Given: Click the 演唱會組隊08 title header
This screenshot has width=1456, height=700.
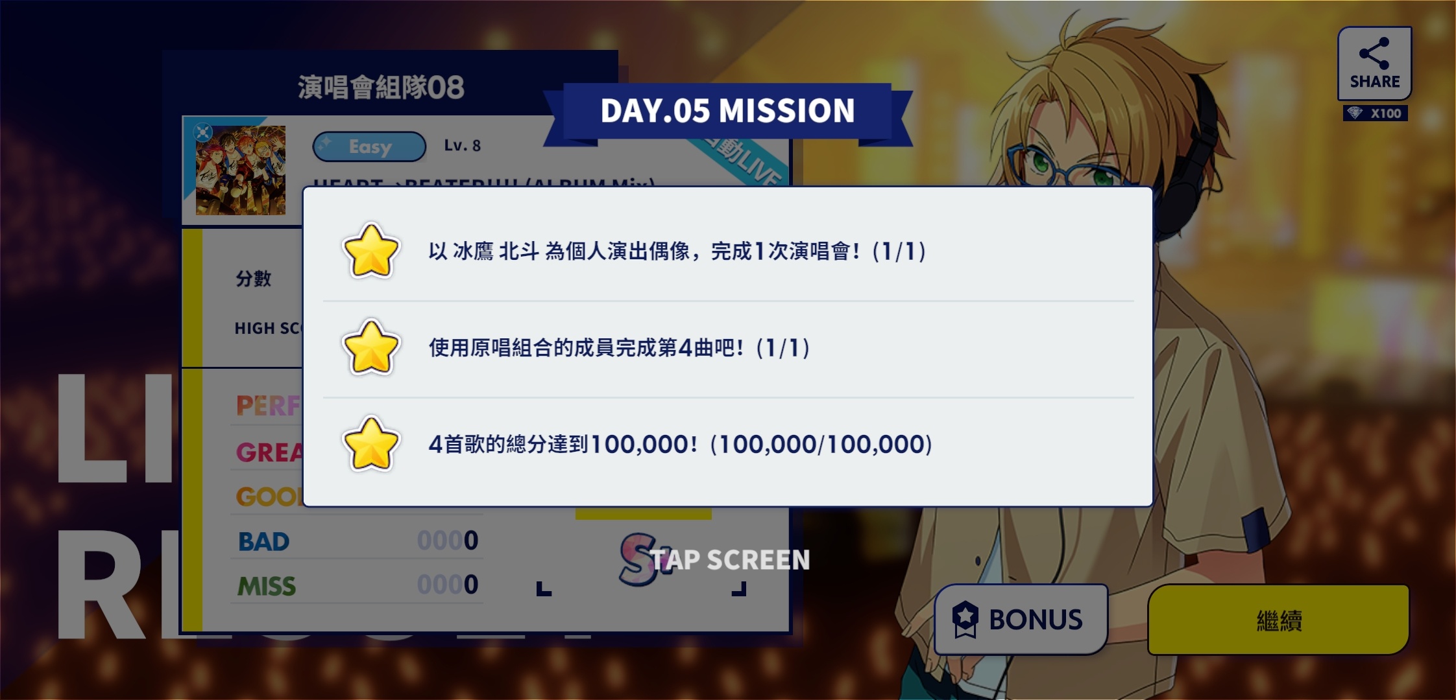Looking at the screenshot, I should [x=381, y=87].
